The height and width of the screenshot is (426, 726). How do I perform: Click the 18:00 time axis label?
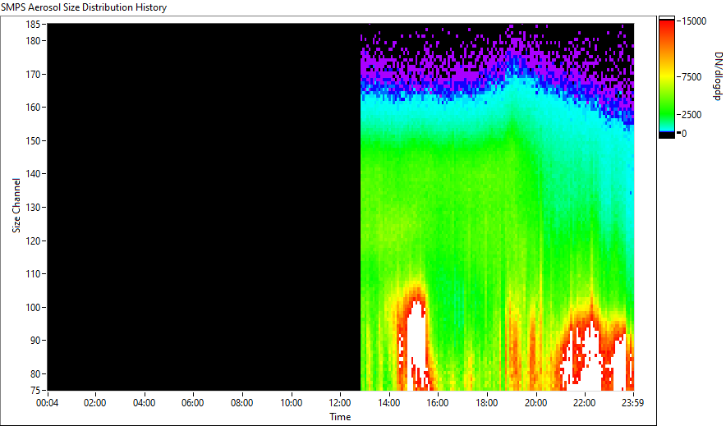click(487, 403)
